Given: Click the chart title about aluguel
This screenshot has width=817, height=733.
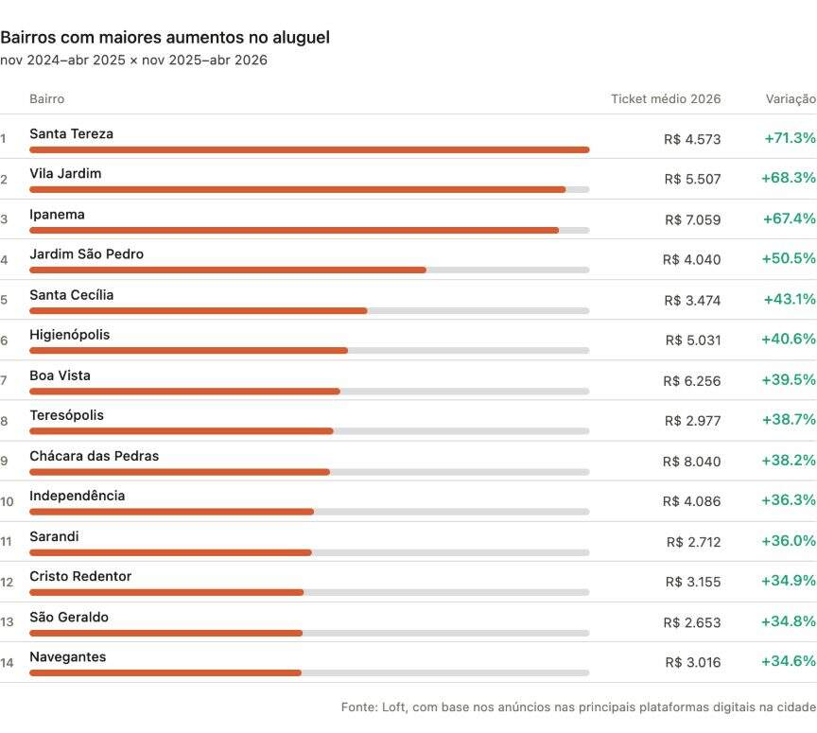Looking at the screenshot, I should click(x=165, y=38).
